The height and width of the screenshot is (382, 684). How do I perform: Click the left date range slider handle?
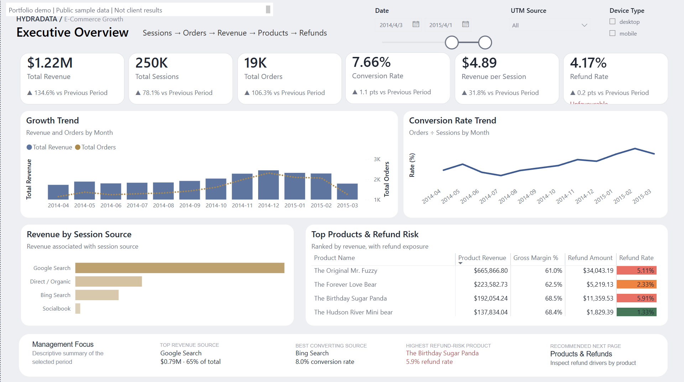coord(451,42)
